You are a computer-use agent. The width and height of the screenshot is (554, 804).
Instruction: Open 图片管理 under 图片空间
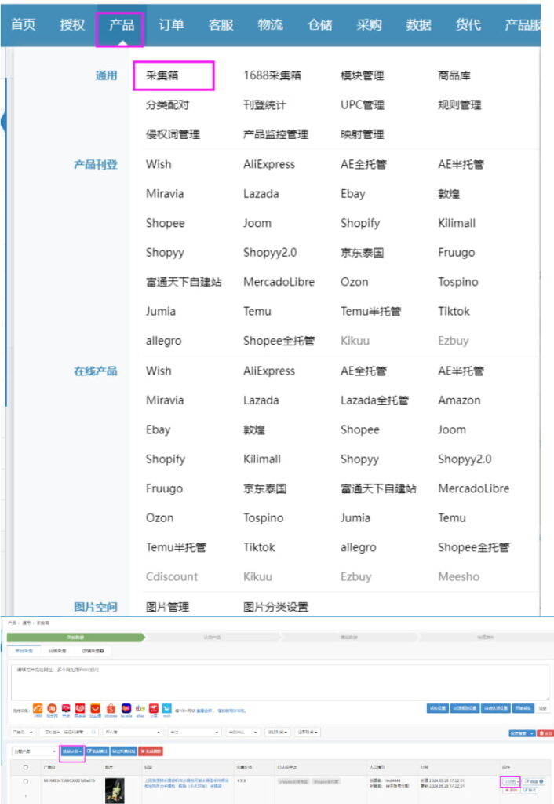tap(168, 607)
